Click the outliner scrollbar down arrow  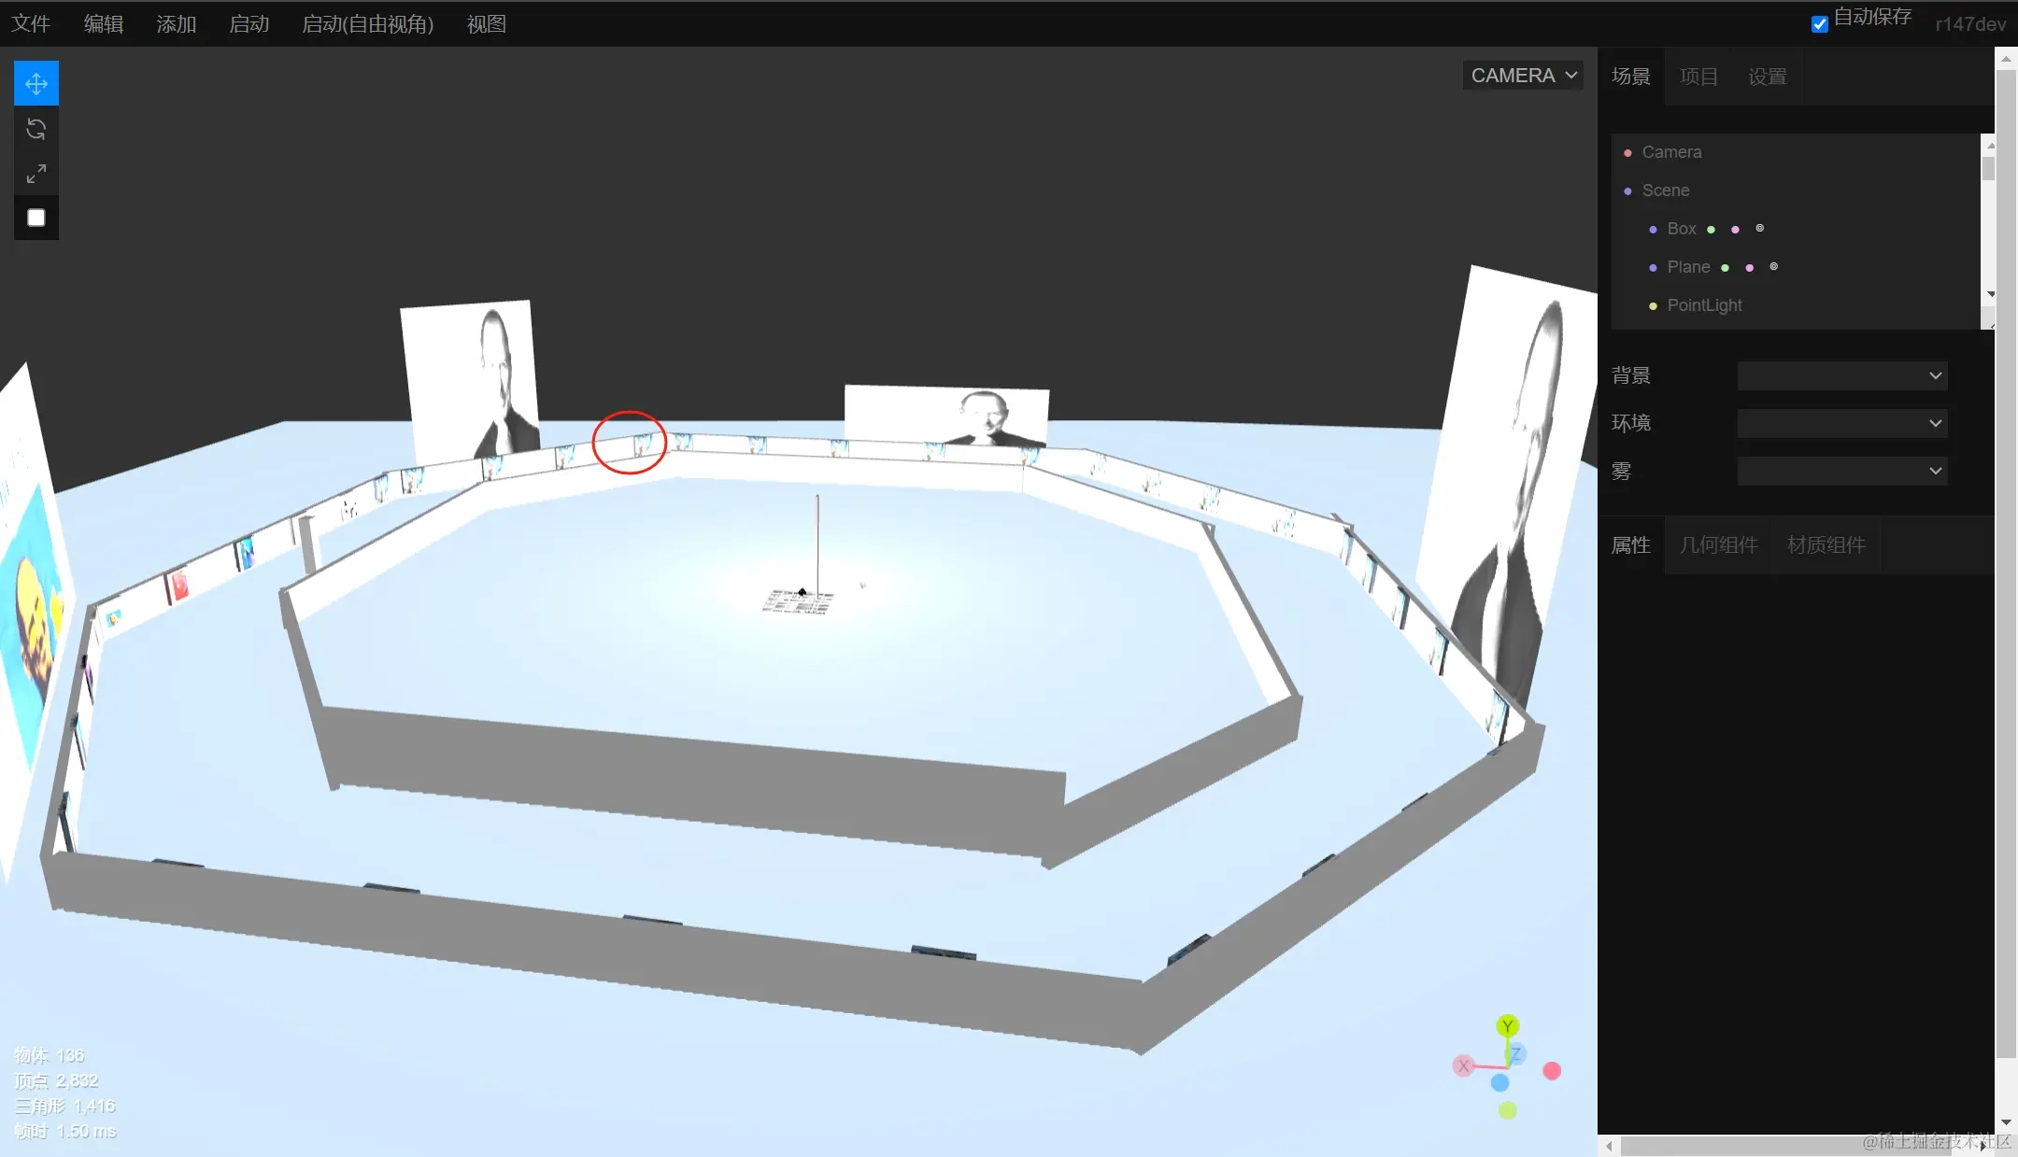click(x=1990, y=294)
